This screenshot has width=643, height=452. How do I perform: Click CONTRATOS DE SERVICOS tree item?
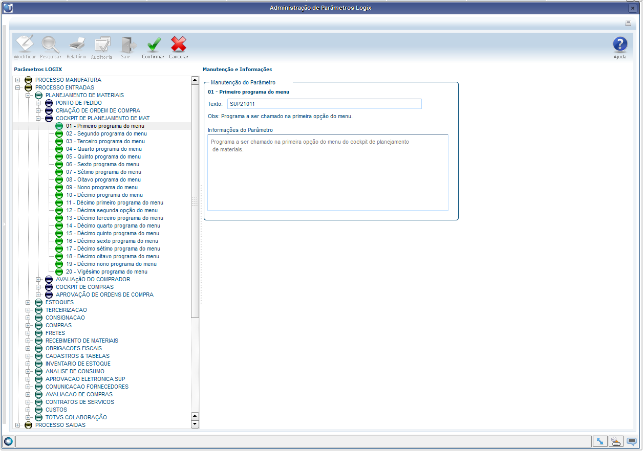click(79, 402)
